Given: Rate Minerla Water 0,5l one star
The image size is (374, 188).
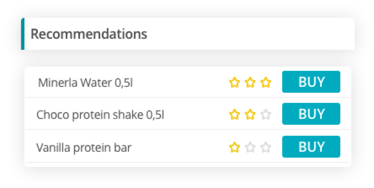Looking at the screenshot, I should pos(234,83).
